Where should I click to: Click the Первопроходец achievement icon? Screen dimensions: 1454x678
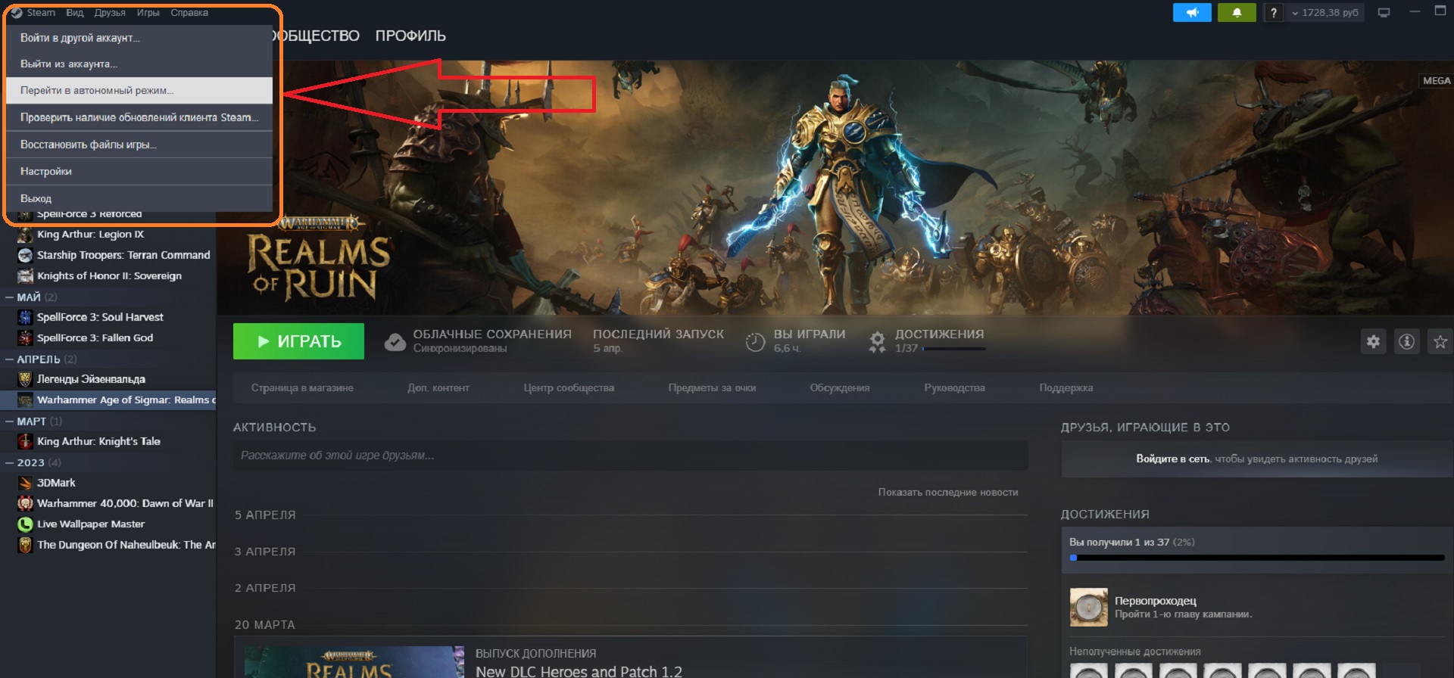coord(1088,607)
